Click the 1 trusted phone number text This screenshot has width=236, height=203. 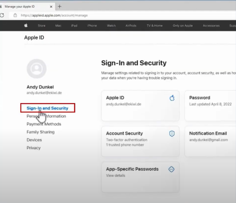pos(125,145)
